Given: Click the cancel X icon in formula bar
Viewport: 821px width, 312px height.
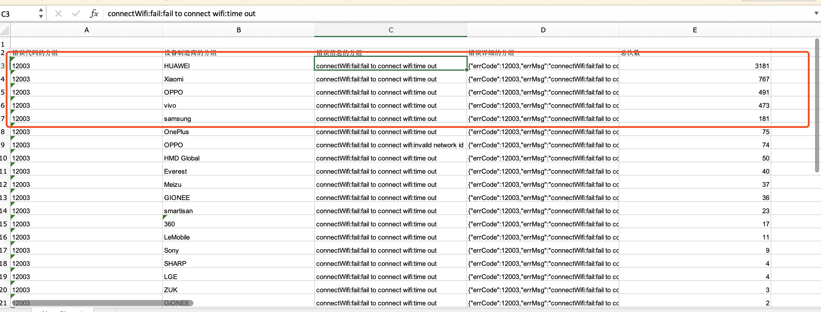Looking at the screenshot, I should [x=58, y=13].
